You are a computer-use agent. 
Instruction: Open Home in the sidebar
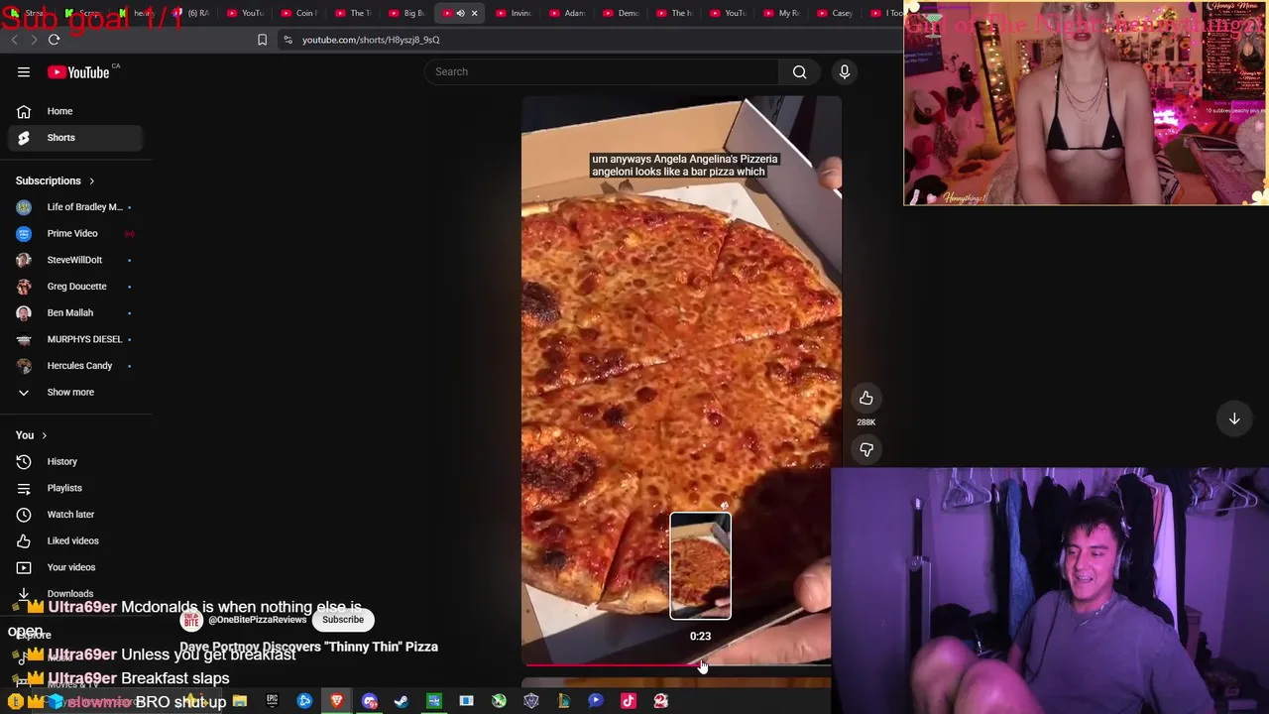click(77, 111)
